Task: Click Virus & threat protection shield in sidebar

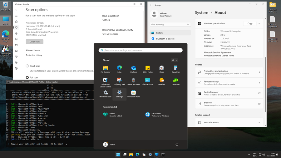Action: [x=16, y=27]
